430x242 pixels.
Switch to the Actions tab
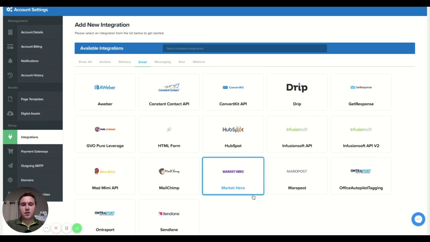pos(105,62)
